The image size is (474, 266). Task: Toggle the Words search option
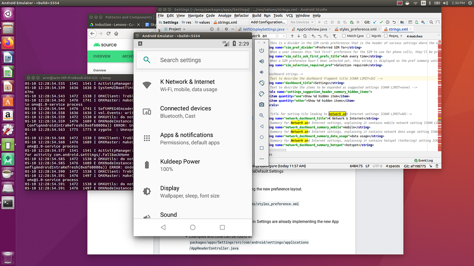[x=368, y=35]
